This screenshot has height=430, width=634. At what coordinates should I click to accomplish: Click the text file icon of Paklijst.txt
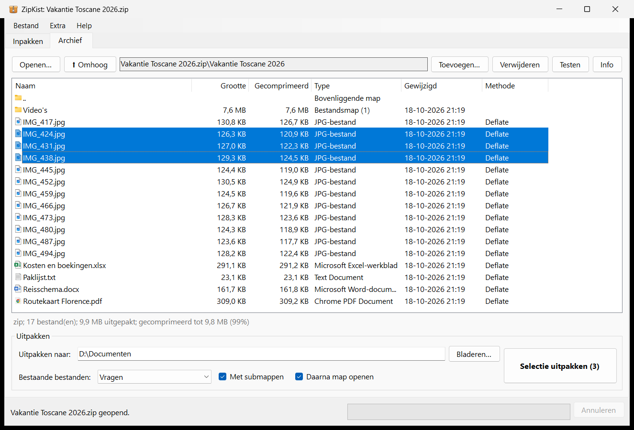click(18, 277)
